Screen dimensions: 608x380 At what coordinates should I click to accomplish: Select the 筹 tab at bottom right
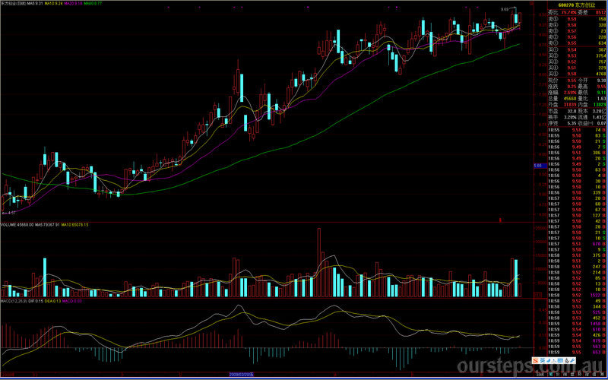click(602, 375)
